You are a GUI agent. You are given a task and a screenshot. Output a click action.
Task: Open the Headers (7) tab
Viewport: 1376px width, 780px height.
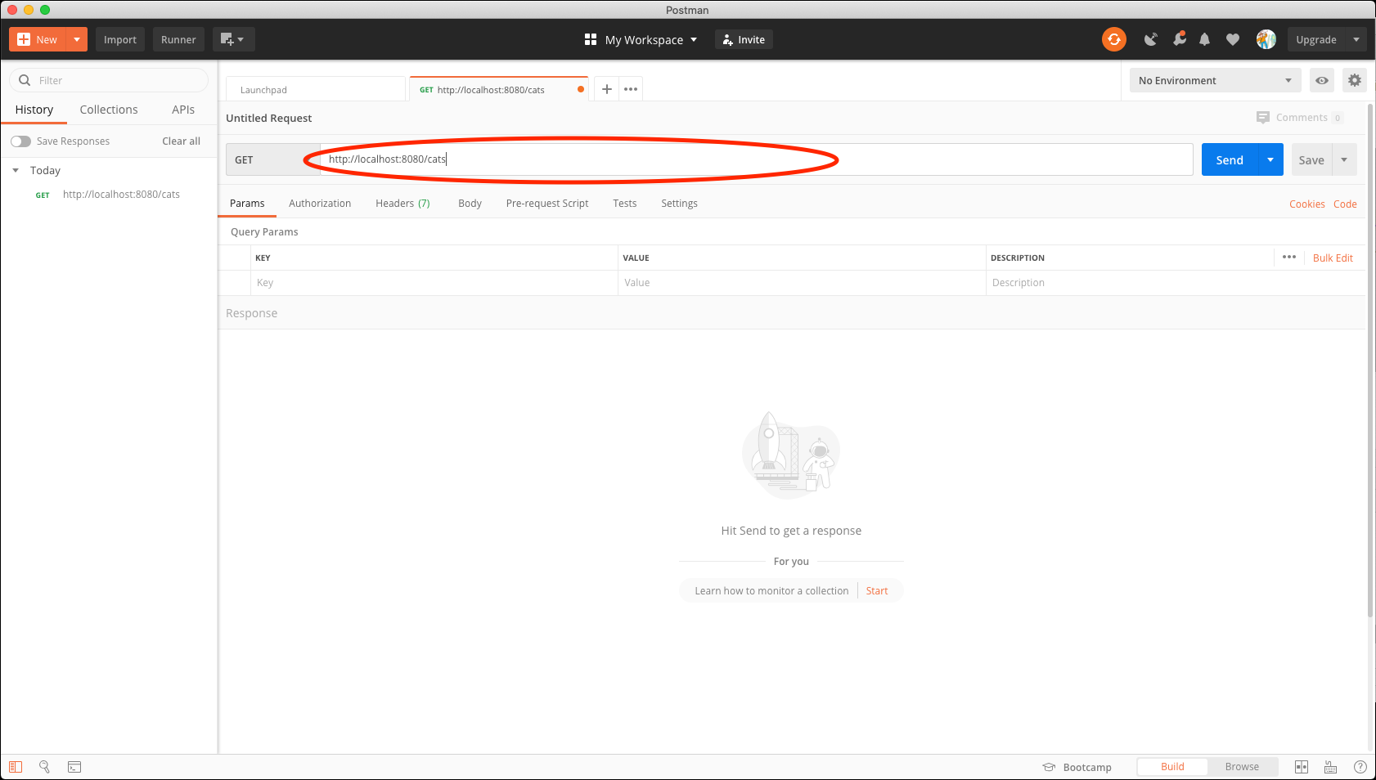point(402,203)
